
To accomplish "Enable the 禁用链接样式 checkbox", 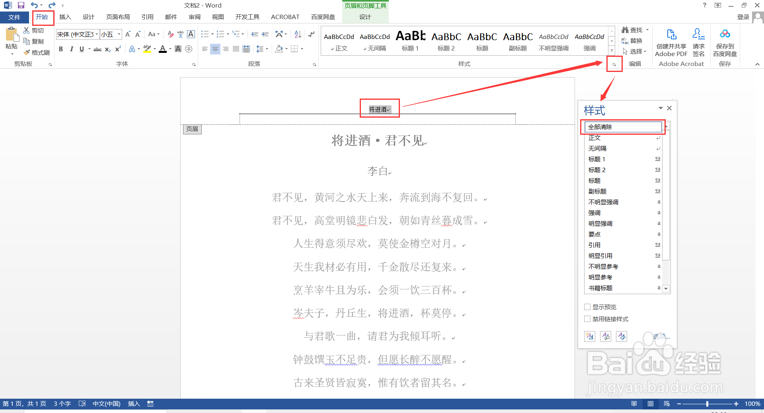I will point(587,319).
